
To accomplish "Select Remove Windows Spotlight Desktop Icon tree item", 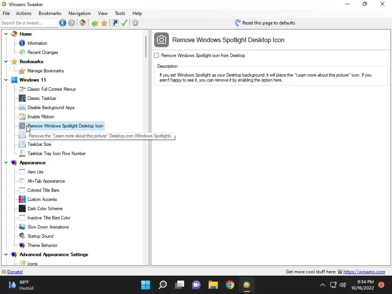I will [65, 126].
